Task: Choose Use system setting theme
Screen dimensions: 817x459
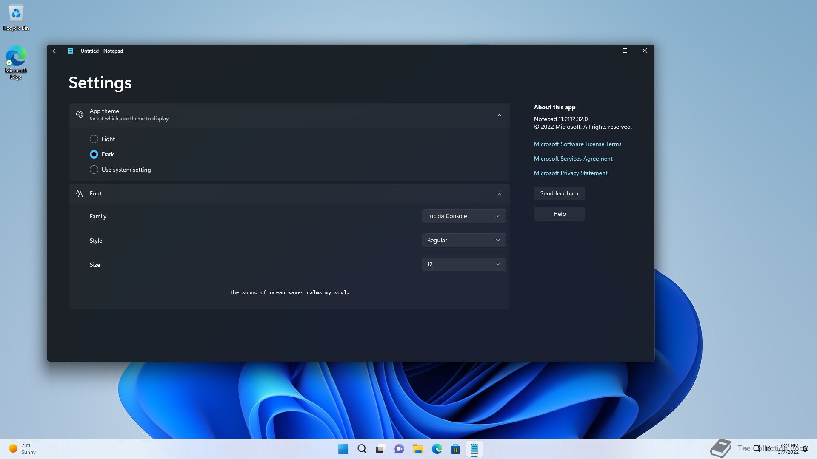Action: point(120,170)
